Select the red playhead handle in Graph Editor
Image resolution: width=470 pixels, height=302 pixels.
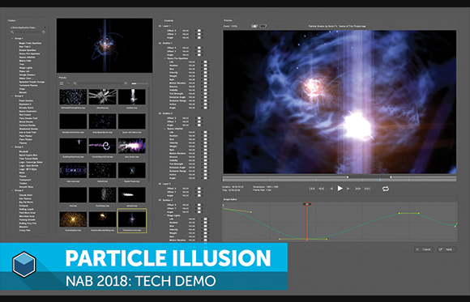point(306,204)
